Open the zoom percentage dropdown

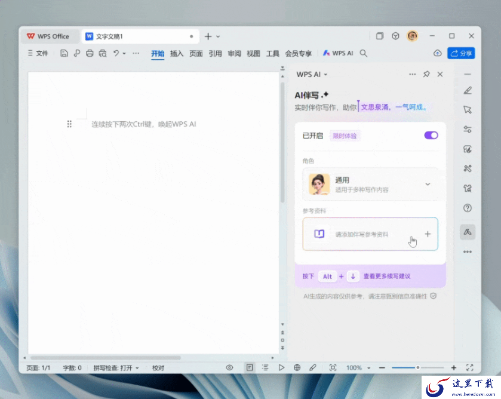pyautogui.click(x=368, y=368)
